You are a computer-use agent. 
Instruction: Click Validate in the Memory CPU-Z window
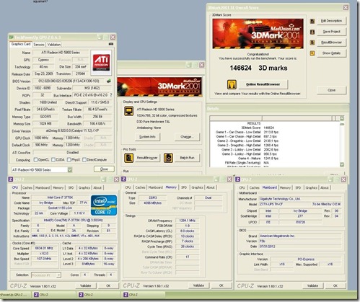point(198,285)
